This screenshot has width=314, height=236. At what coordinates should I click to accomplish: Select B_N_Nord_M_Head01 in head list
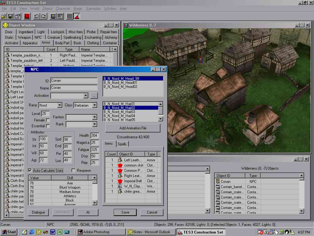tap(133, 83)
